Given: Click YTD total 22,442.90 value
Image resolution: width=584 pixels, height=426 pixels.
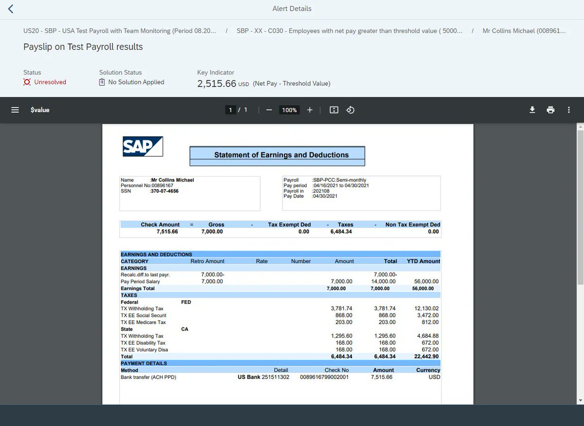Looking at the screenshot, I should [426, 356].
